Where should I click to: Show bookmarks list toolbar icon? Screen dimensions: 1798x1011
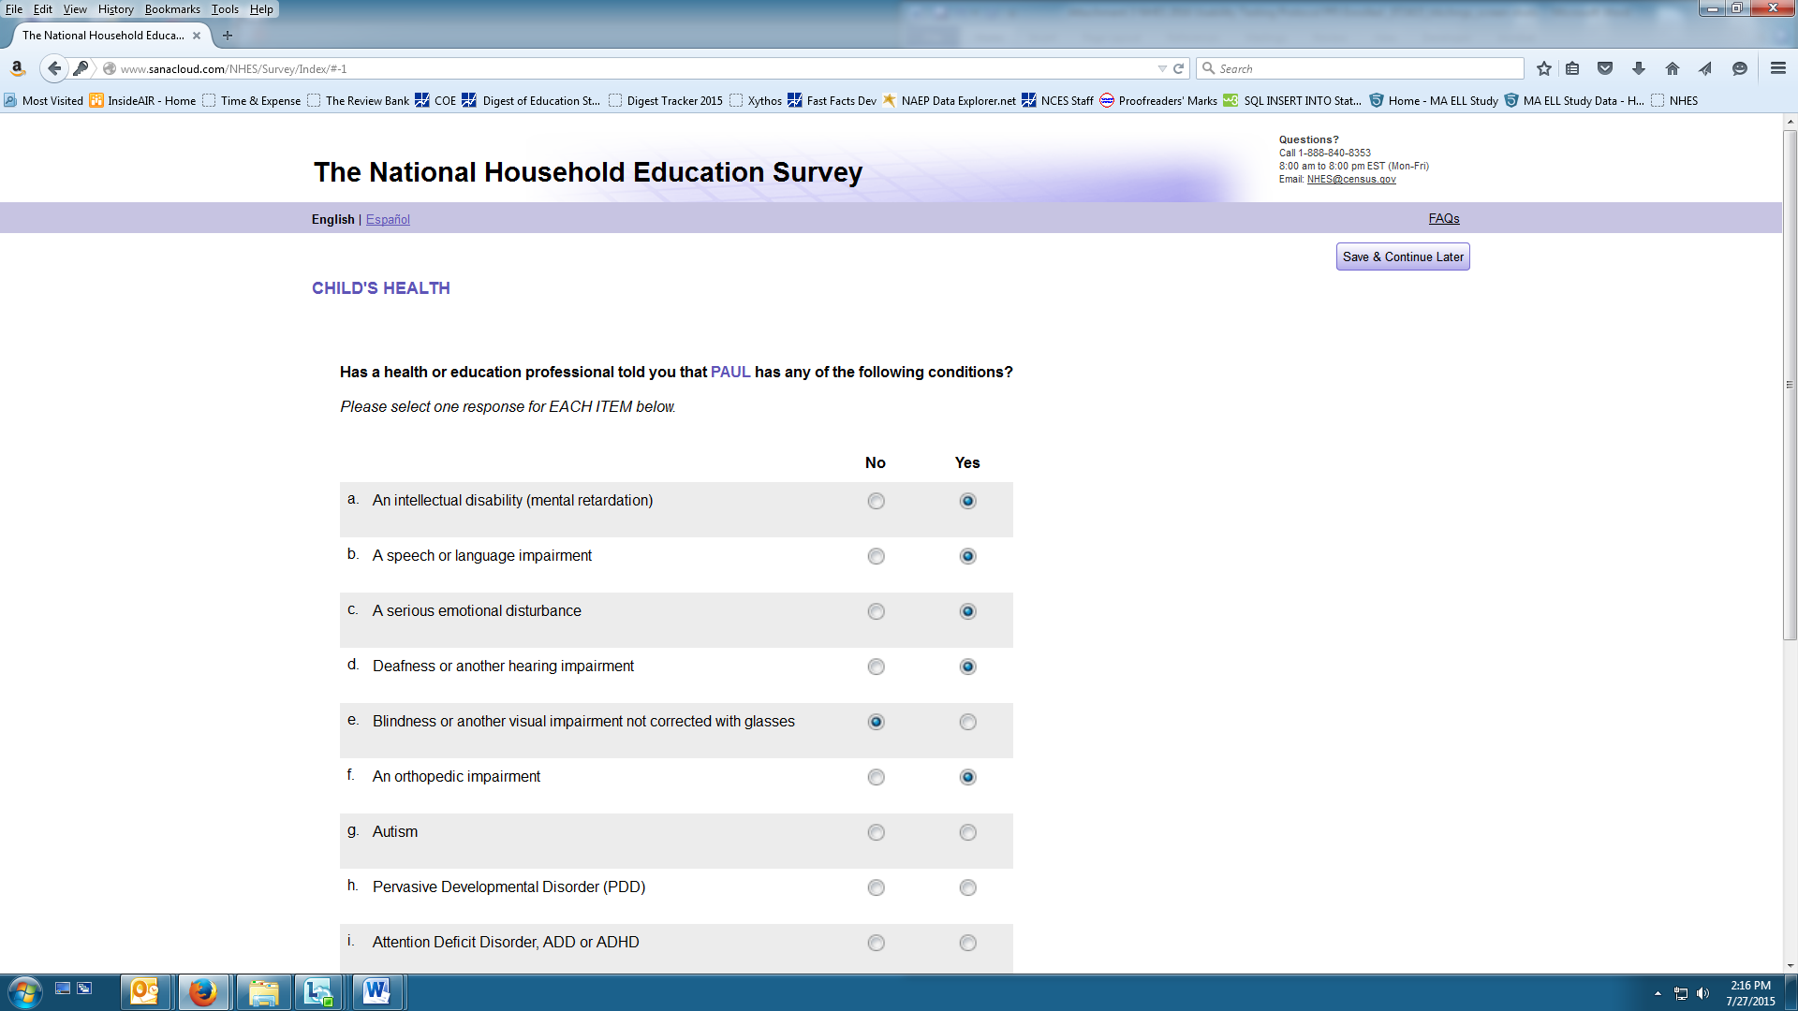(1573, 68)
